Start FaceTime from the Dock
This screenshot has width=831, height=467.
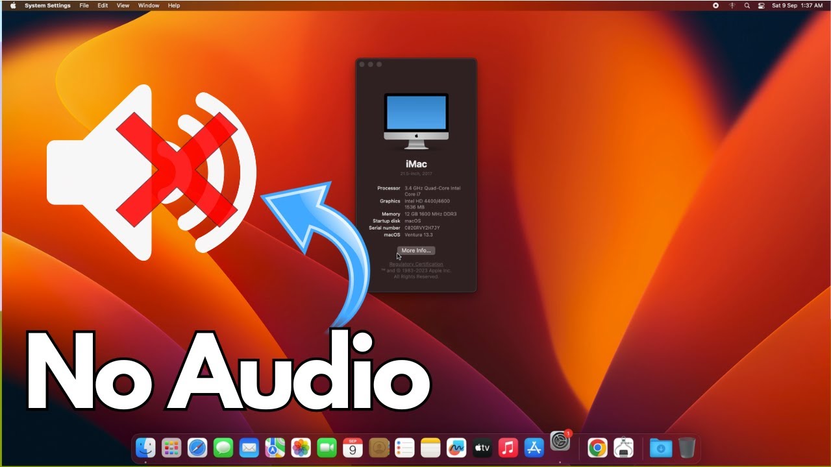327,448
